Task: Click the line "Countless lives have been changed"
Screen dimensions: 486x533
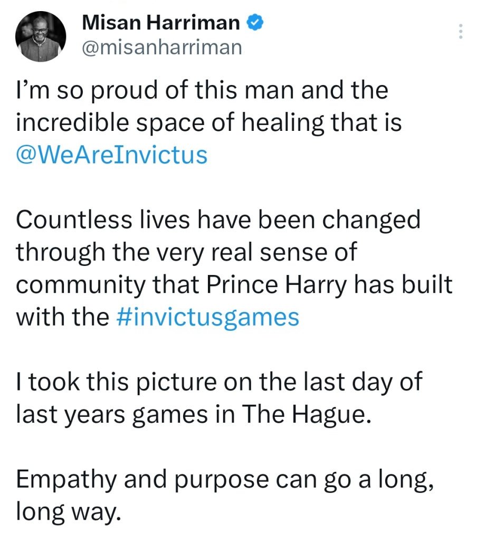Action: (x=218, y=221)
